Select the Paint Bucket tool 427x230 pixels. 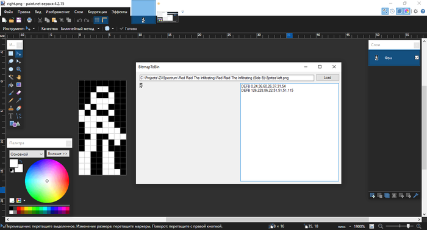point(11,85)
